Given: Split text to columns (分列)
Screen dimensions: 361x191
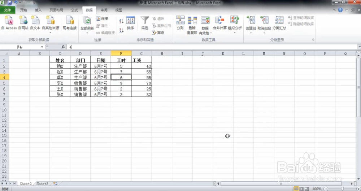Looking at the screenshot, I should coord(180,23).
